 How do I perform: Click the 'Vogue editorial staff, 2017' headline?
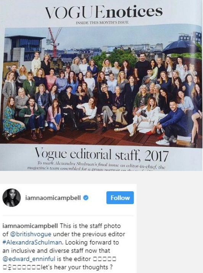pos(102,155)
